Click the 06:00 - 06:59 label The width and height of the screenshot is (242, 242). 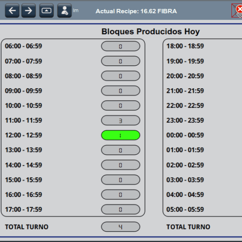23,46
